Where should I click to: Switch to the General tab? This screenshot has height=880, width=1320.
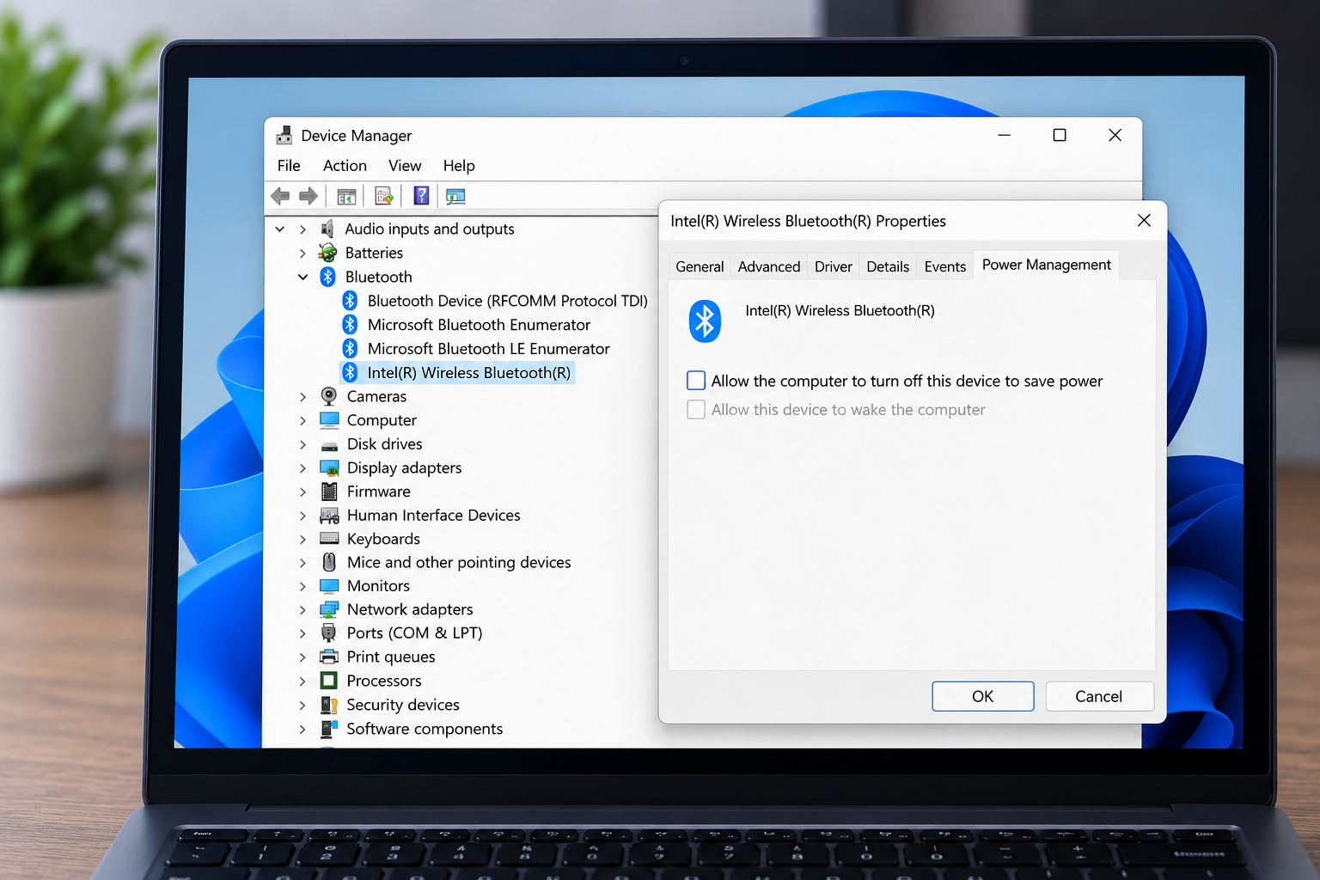coord(700,266)
